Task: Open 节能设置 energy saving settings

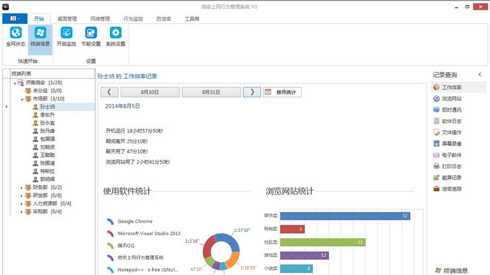Action: (x=91, y=36)
